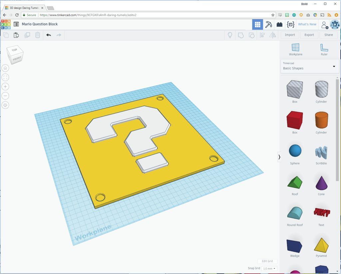The image size is (341, 274).
Task: Open the user profile avatar
Action: 335,24
